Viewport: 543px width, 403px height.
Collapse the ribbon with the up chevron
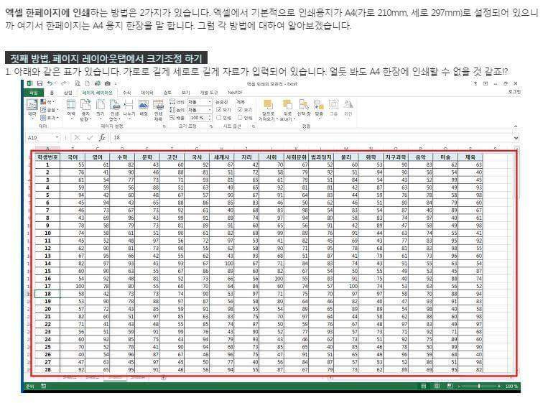pos(516,126)
